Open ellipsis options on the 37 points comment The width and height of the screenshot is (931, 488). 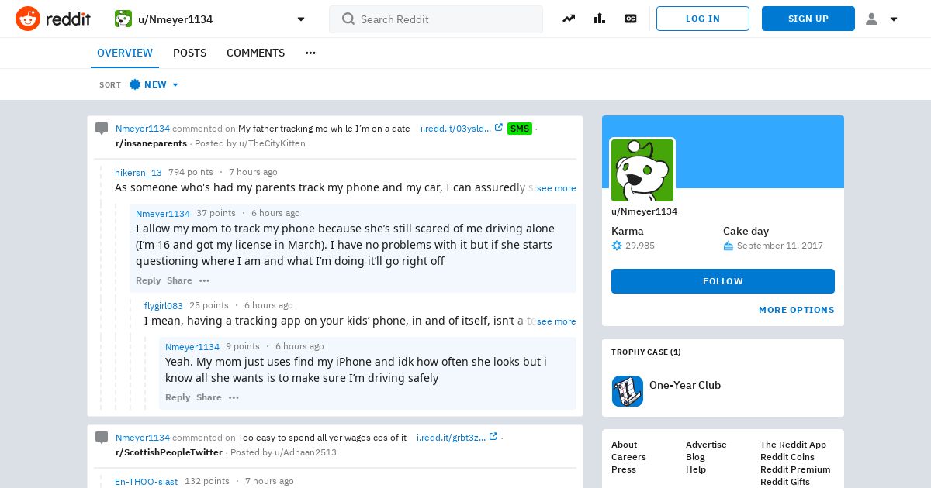tap(204, 280)
